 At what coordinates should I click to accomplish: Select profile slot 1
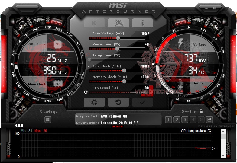coord(169,120)
